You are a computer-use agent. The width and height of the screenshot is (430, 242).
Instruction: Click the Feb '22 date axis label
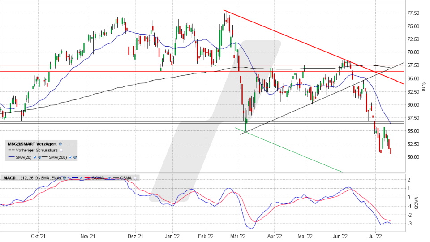[x=206, y=236]
